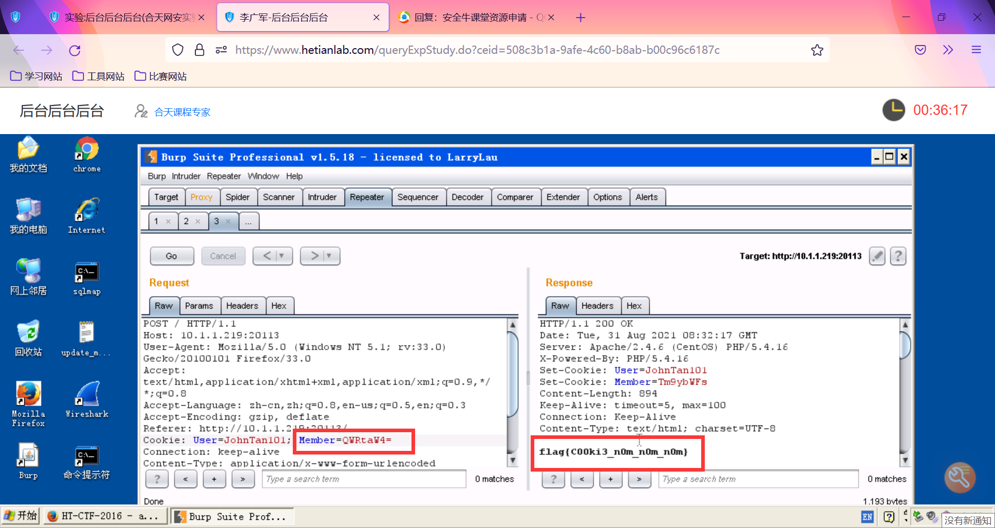Image resolution: width=995 pixels, height=528 pixels.
Task: Select Repeater sub-tab 1
Action: tap(163, 222)
